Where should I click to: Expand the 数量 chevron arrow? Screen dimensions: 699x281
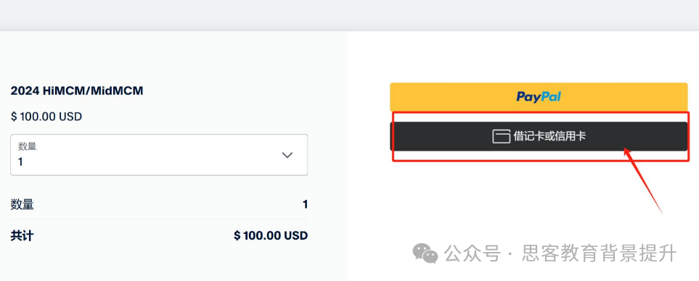(287, 155)
